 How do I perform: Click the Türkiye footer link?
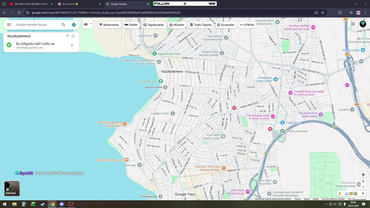click(x=297, y=199)
